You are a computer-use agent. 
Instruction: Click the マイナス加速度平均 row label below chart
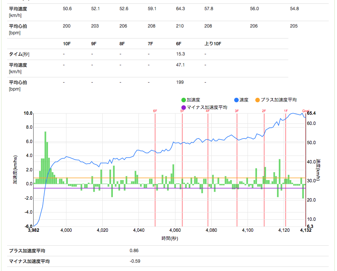click(29, 261)
